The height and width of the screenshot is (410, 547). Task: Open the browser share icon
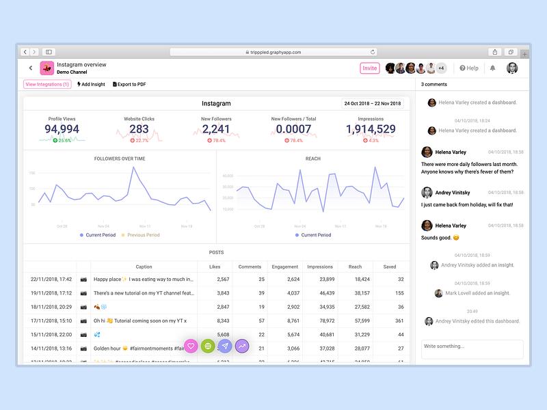[x=494, y=52]
